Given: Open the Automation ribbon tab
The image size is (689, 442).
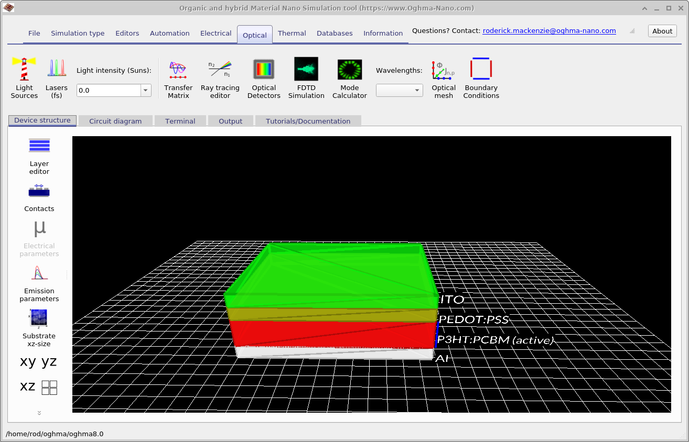Looking at the screenshot, I should [x=170, y=33].
